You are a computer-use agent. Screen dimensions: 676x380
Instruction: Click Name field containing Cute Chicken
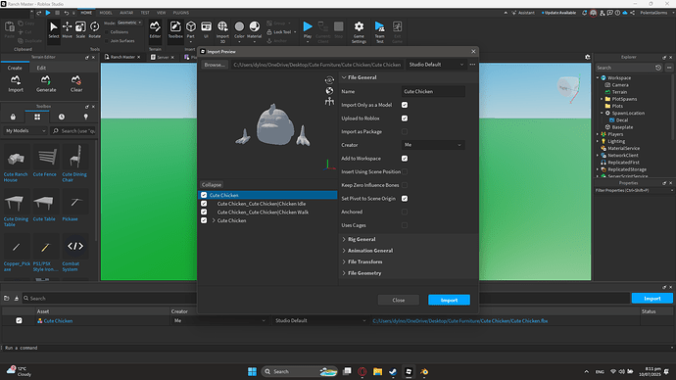(x=433, y=91)
